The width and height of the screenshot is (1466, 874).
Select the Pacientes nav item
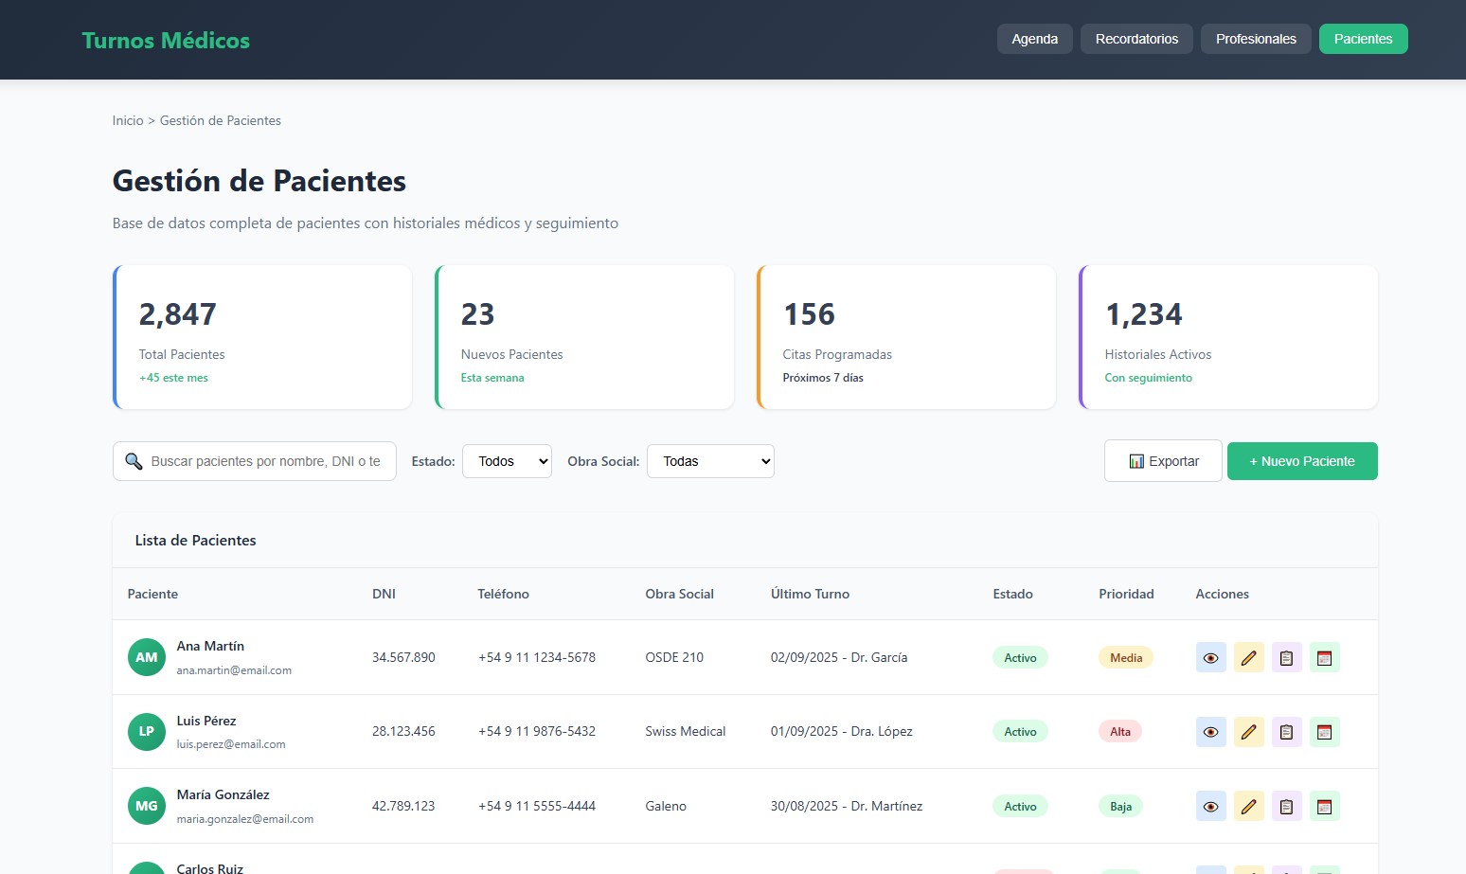pyautogui.click(x=1363, y=39)
